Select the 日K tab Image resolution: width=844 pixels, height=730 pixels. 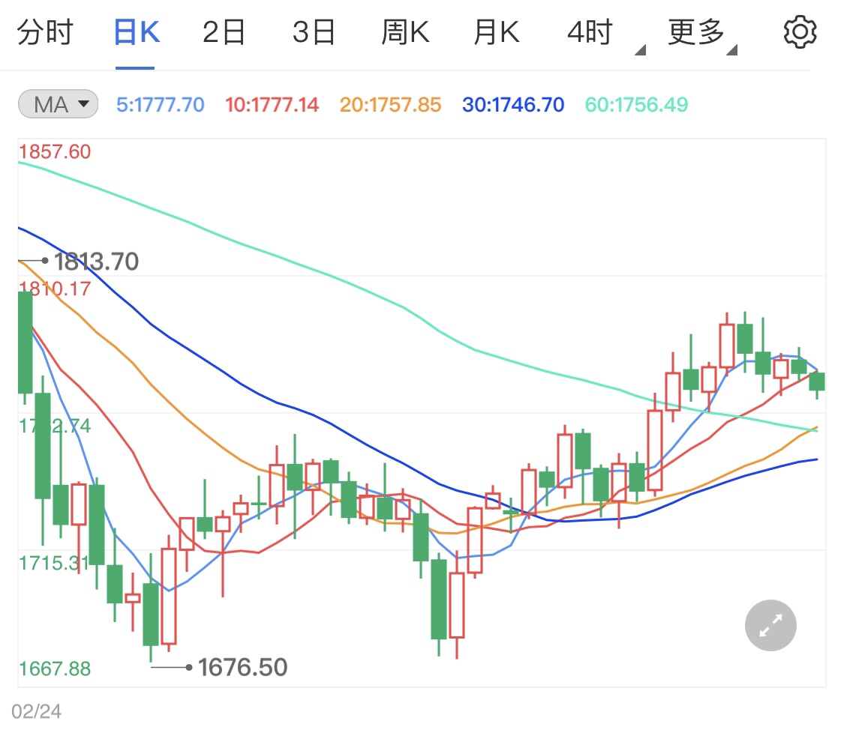point(137,32)
